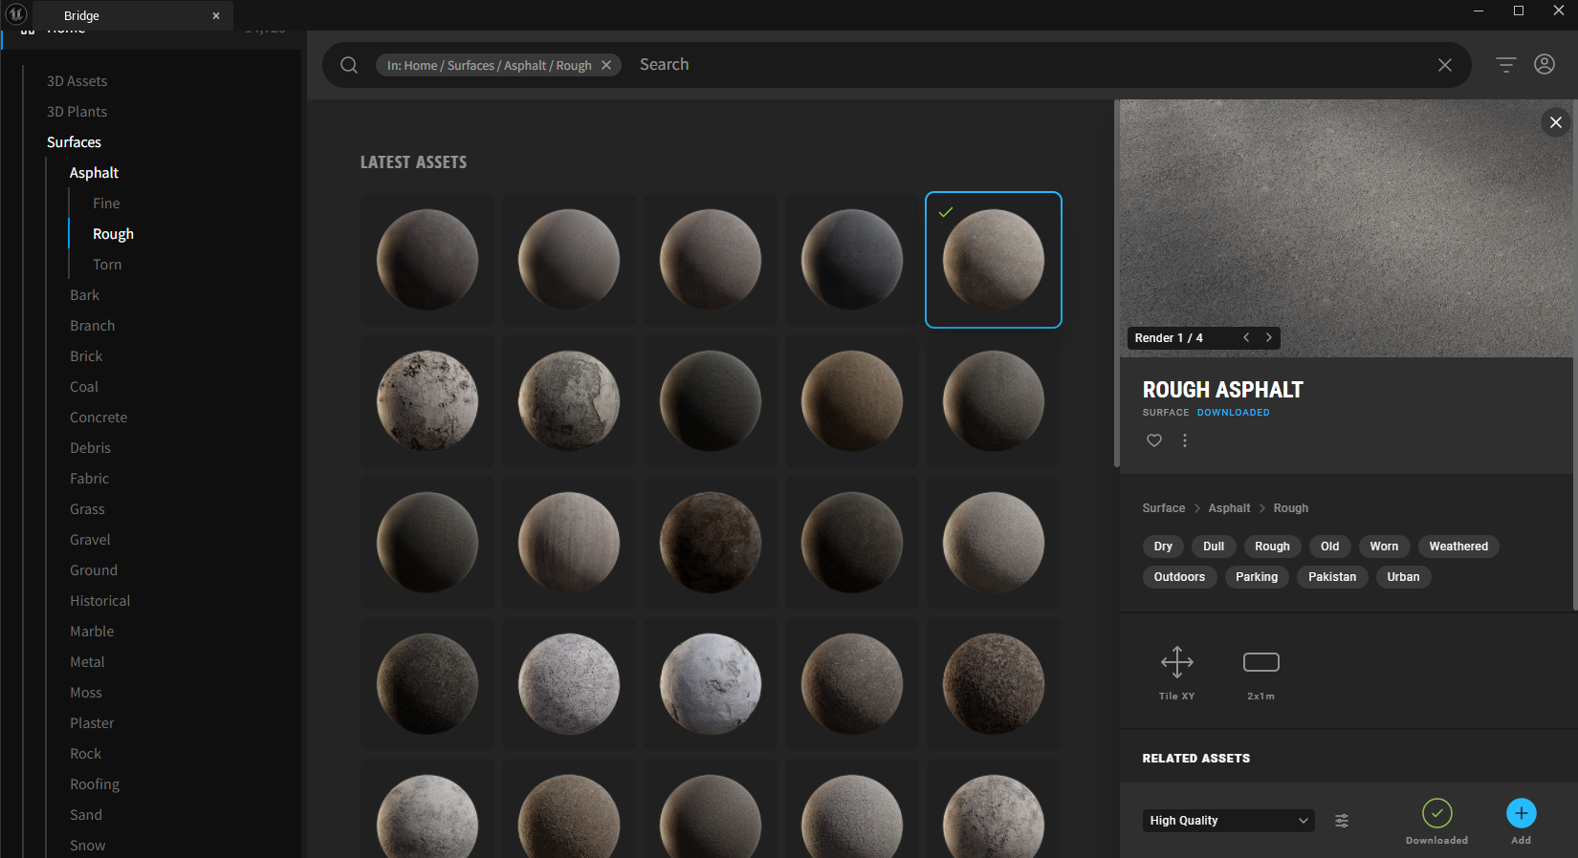
Task: Open the Moss category
Action: 86,693
